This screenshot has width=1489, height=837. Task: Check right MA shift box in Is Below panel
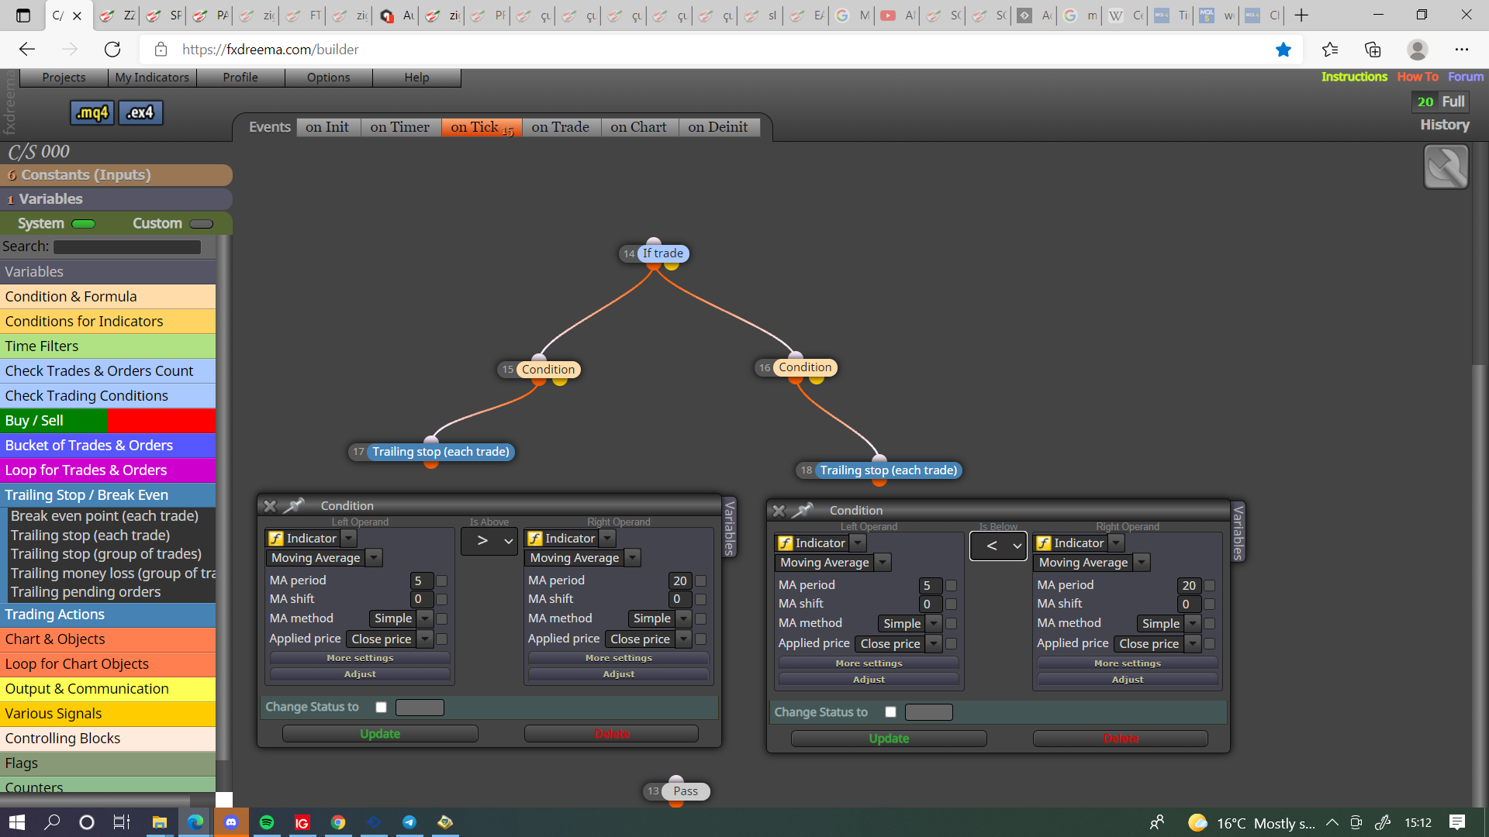click(1210, 604)
